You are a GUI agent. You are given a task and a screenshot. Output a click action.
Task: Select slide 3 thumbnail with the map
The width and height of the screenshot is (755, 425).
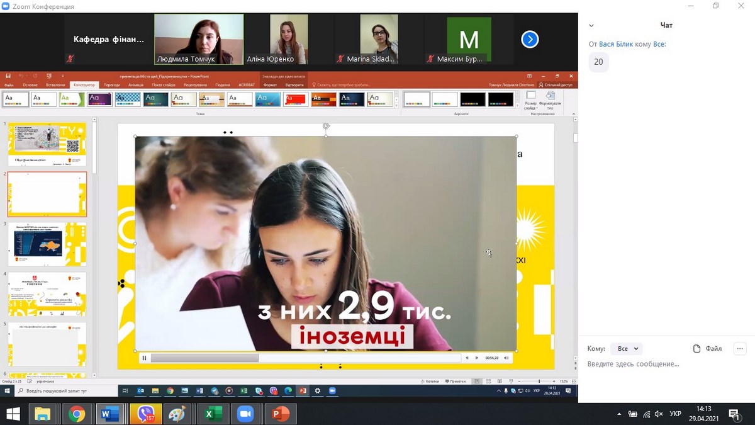click(47, 244)
